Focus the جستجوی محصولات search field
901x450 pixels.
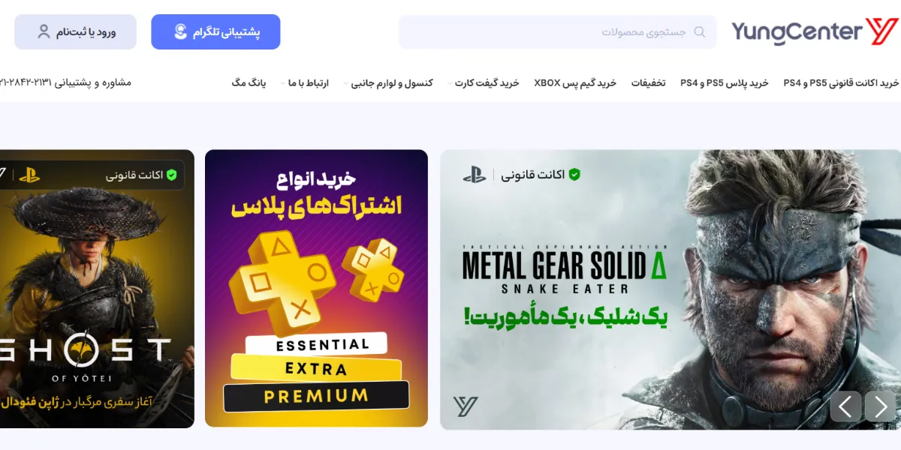[557, 32]
